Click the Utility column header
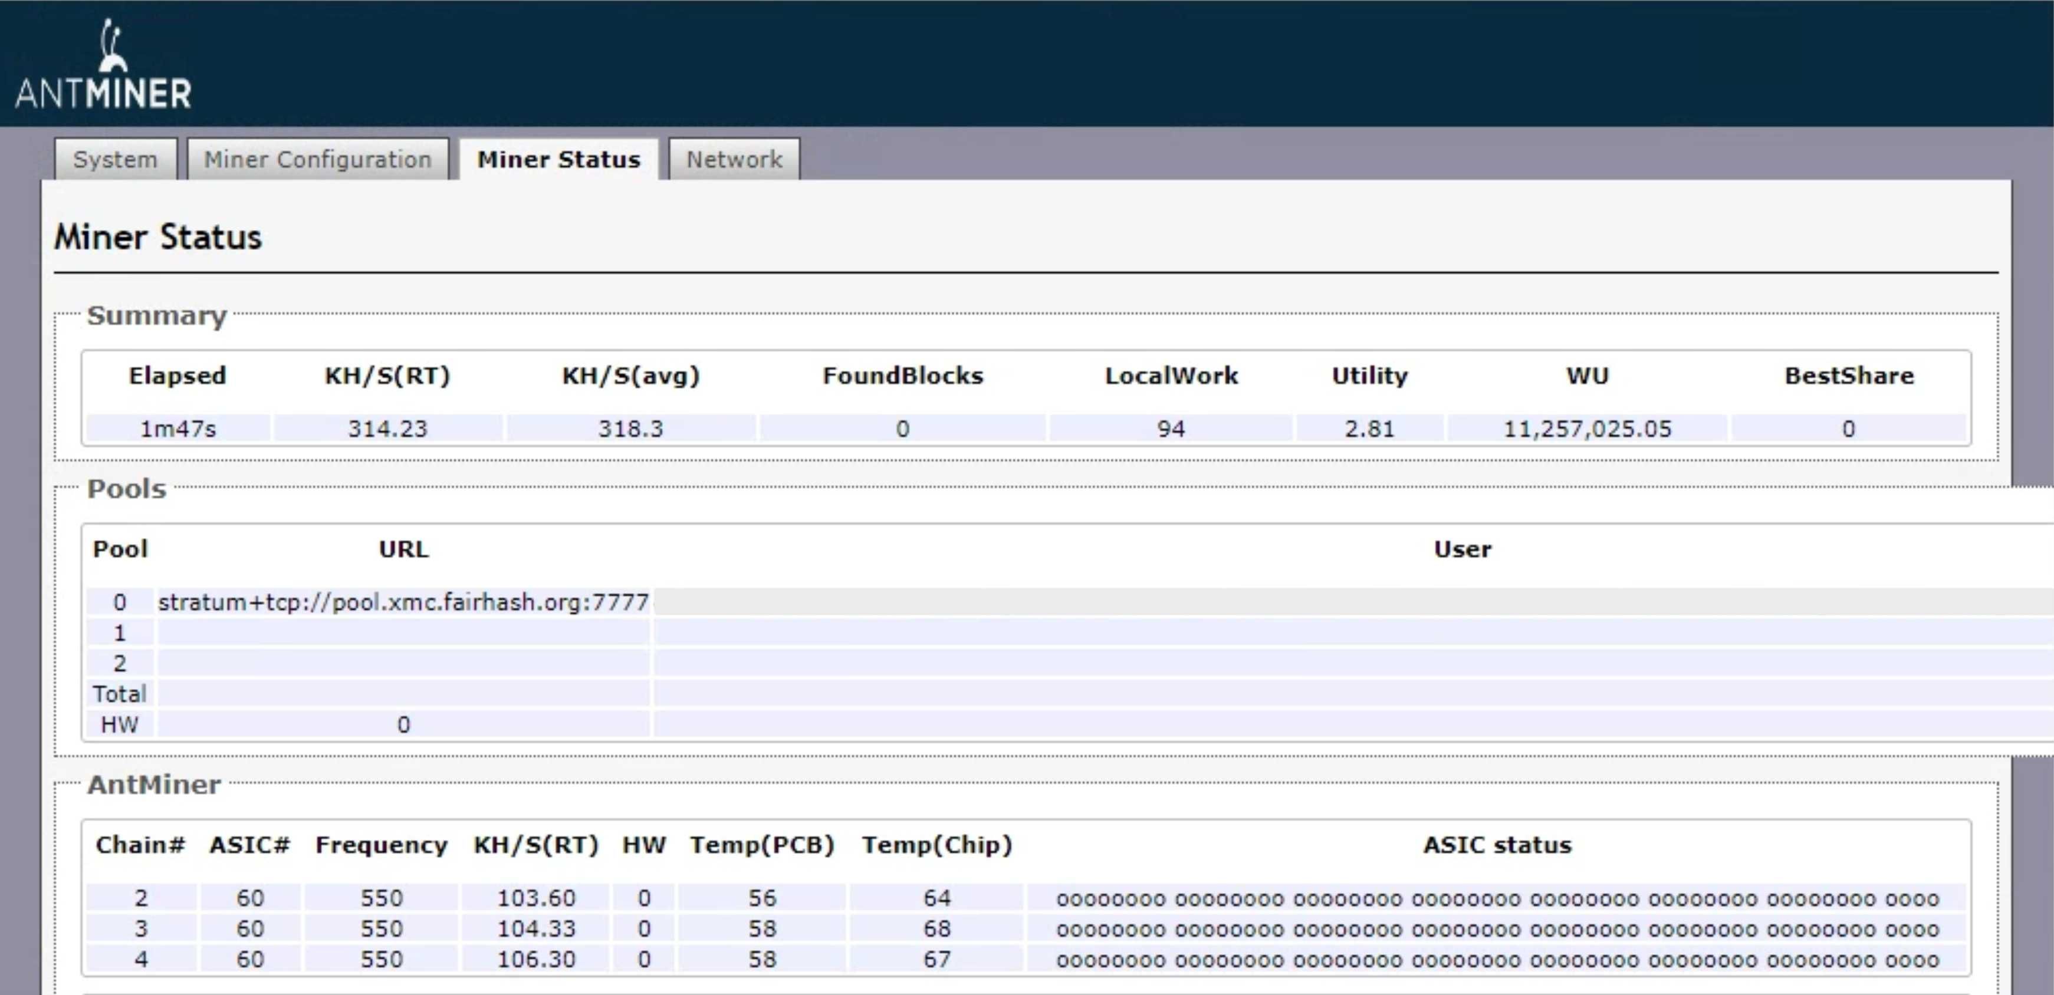 1370,375
